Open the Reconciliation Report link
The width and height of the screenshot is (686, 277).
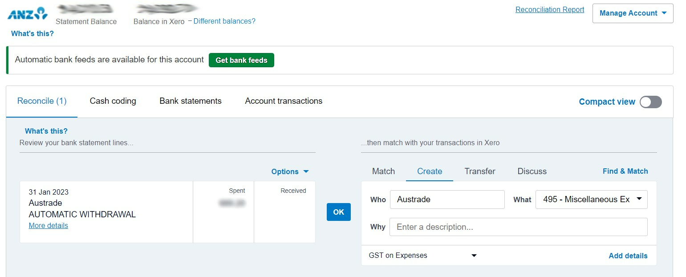pyautogui.click(x=549, y=10)
